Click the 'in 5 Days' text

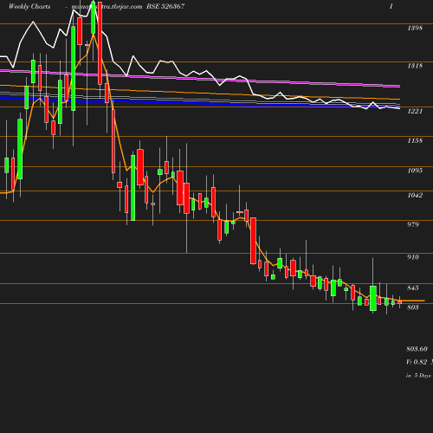(x=418, y=376)
